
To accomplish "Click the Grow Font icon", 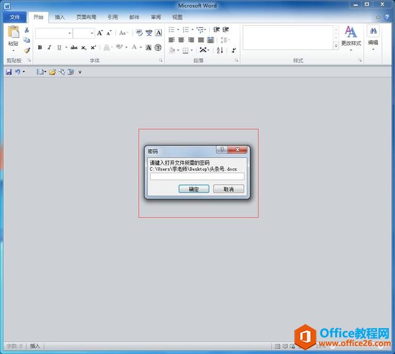I will click(x=100, y=33).
